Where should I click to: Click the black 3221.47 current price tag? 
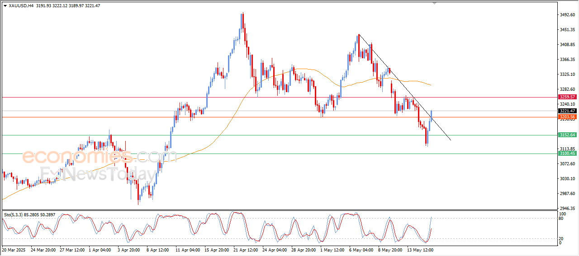tap(567, 111)
